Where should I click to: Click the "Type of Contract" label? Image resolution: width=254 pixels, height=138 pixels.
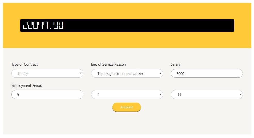pos(25,64)
